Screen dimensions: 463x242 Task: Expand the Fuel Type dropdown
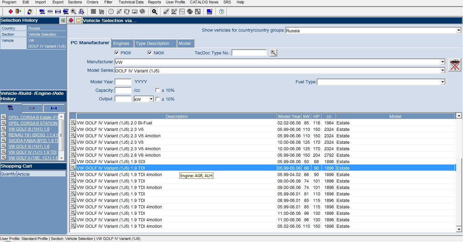(x=443, y=82)
